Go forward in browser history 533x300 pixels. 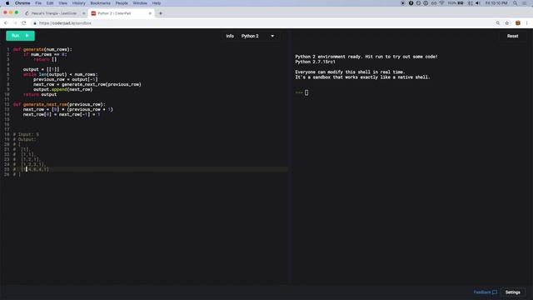click(15, 23)
